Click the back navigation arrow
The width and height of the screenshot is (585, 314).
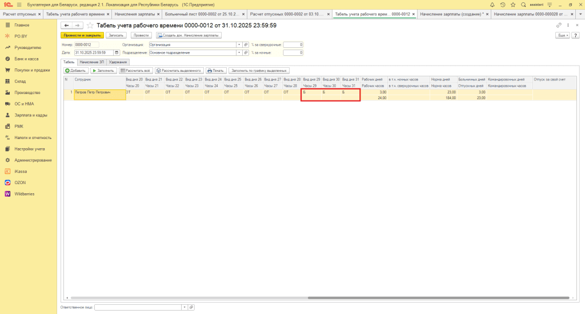[67, 26]
